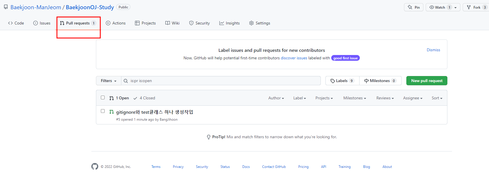Open the Privacy footer link
The height and width of the screenshot is (182, 489).
(x=178, y=167)
